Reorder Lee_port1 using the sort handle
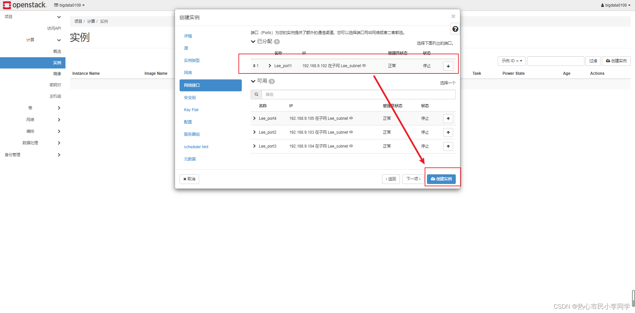Image resolution: width=635 pixels, height=313 pixels. [x=254, y=66]
